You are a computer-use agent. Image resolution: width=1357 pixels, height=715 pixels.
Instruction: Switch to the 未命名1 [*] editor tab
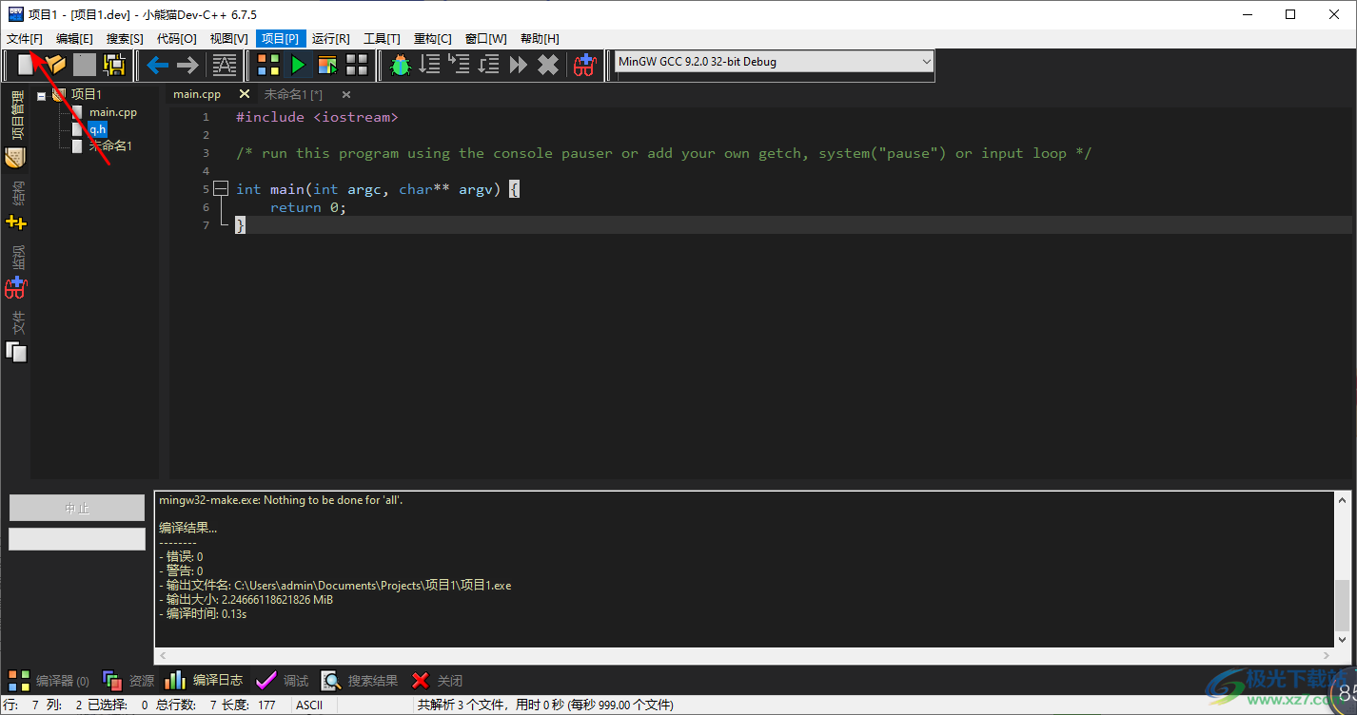pos(293,94)
